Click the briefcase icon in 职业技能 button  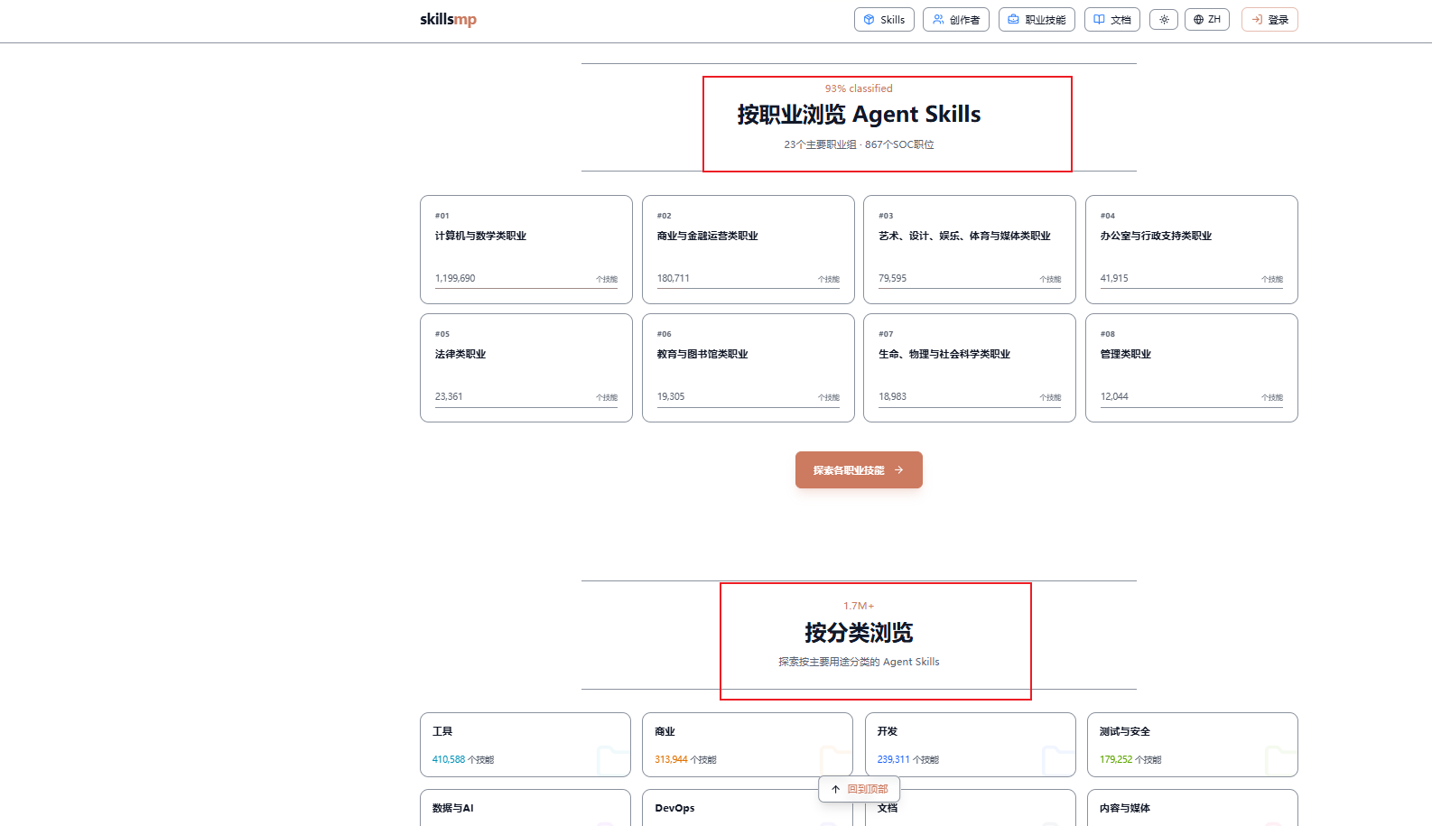pos(1013,19)
